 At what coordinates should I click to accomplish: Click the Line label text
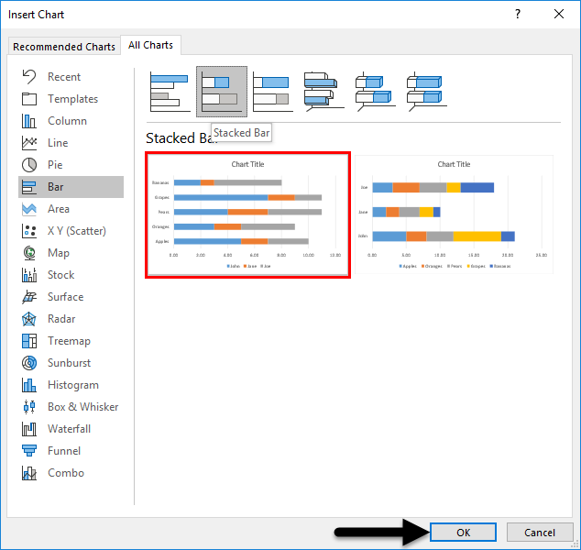[58, 143]
